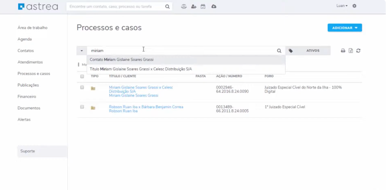Click the Processos e casos page heading

(109, 28)
